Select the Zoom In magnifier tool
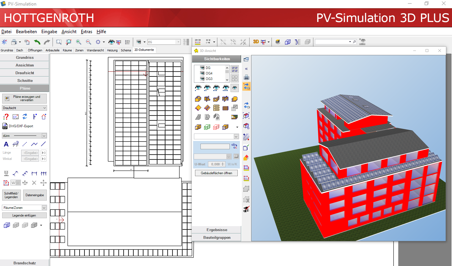The height and width of the screenshot is (266, 452). (x=79, y=42)
